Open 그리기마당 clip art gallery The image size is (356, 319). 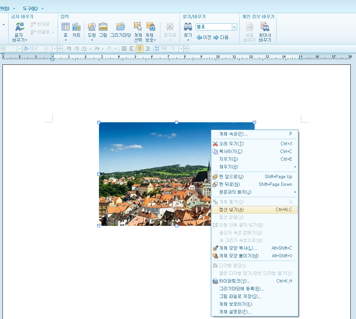[x=121, y=30]
